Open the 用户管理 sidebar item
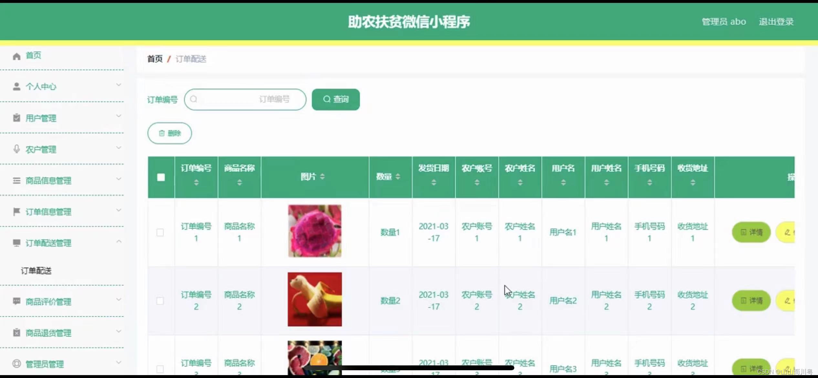This screenshot has width=818, height=378. 41,118
